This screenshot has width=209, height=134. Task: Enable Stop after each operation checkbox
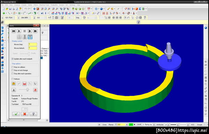13,74
